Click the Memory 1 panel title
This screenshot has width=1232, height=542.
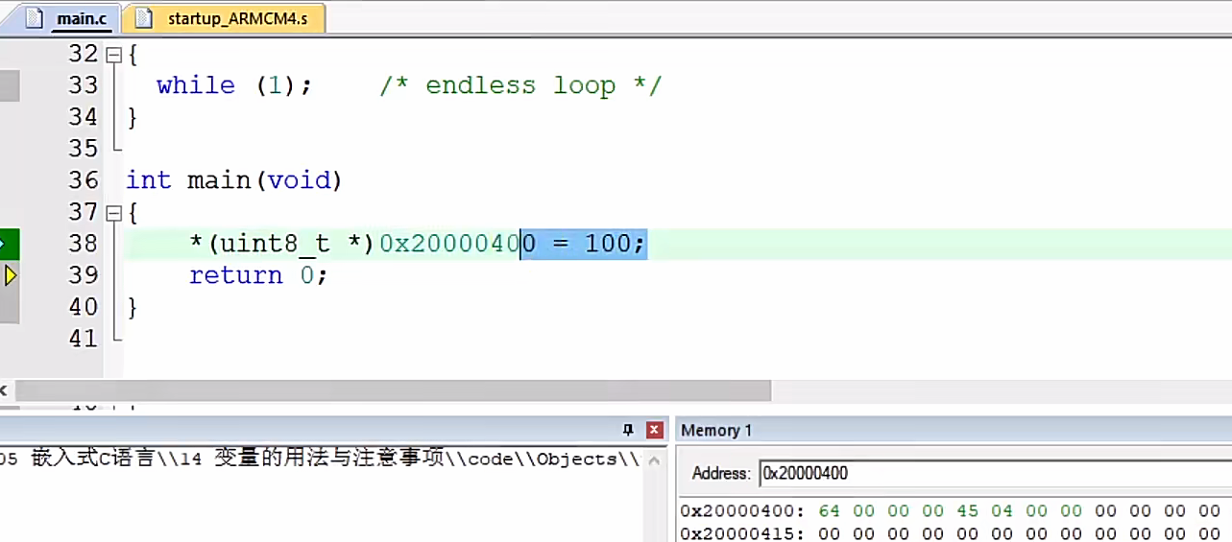click(x=716, y=430)
